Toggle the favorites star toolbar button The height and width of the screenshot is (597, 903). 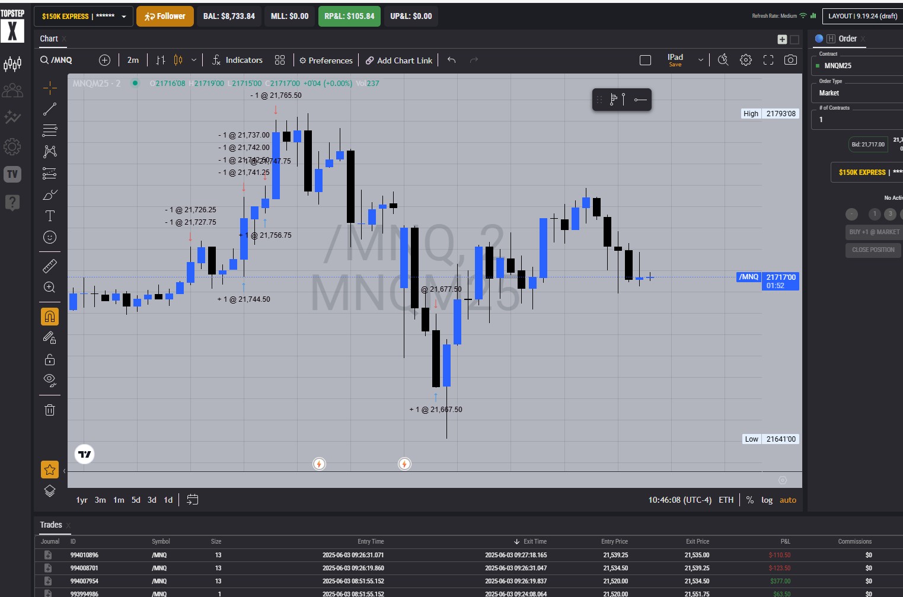(50, 470)
